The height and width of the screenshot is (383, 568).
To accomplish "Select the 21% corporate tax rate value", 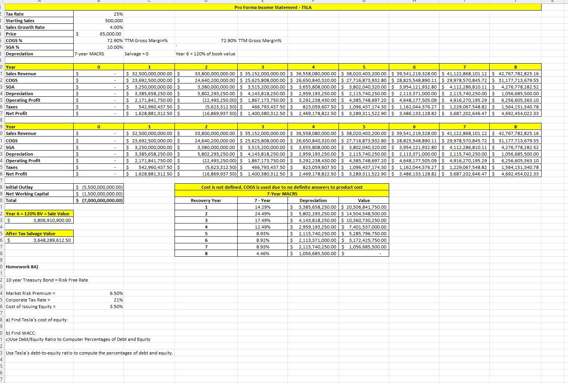I will [x=99, y=300].
